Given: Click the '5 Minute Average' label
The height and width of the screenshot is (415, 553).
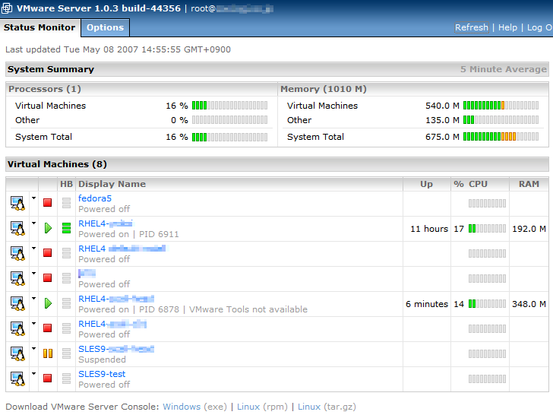Looking at the screenshot, I should point(504,69).
